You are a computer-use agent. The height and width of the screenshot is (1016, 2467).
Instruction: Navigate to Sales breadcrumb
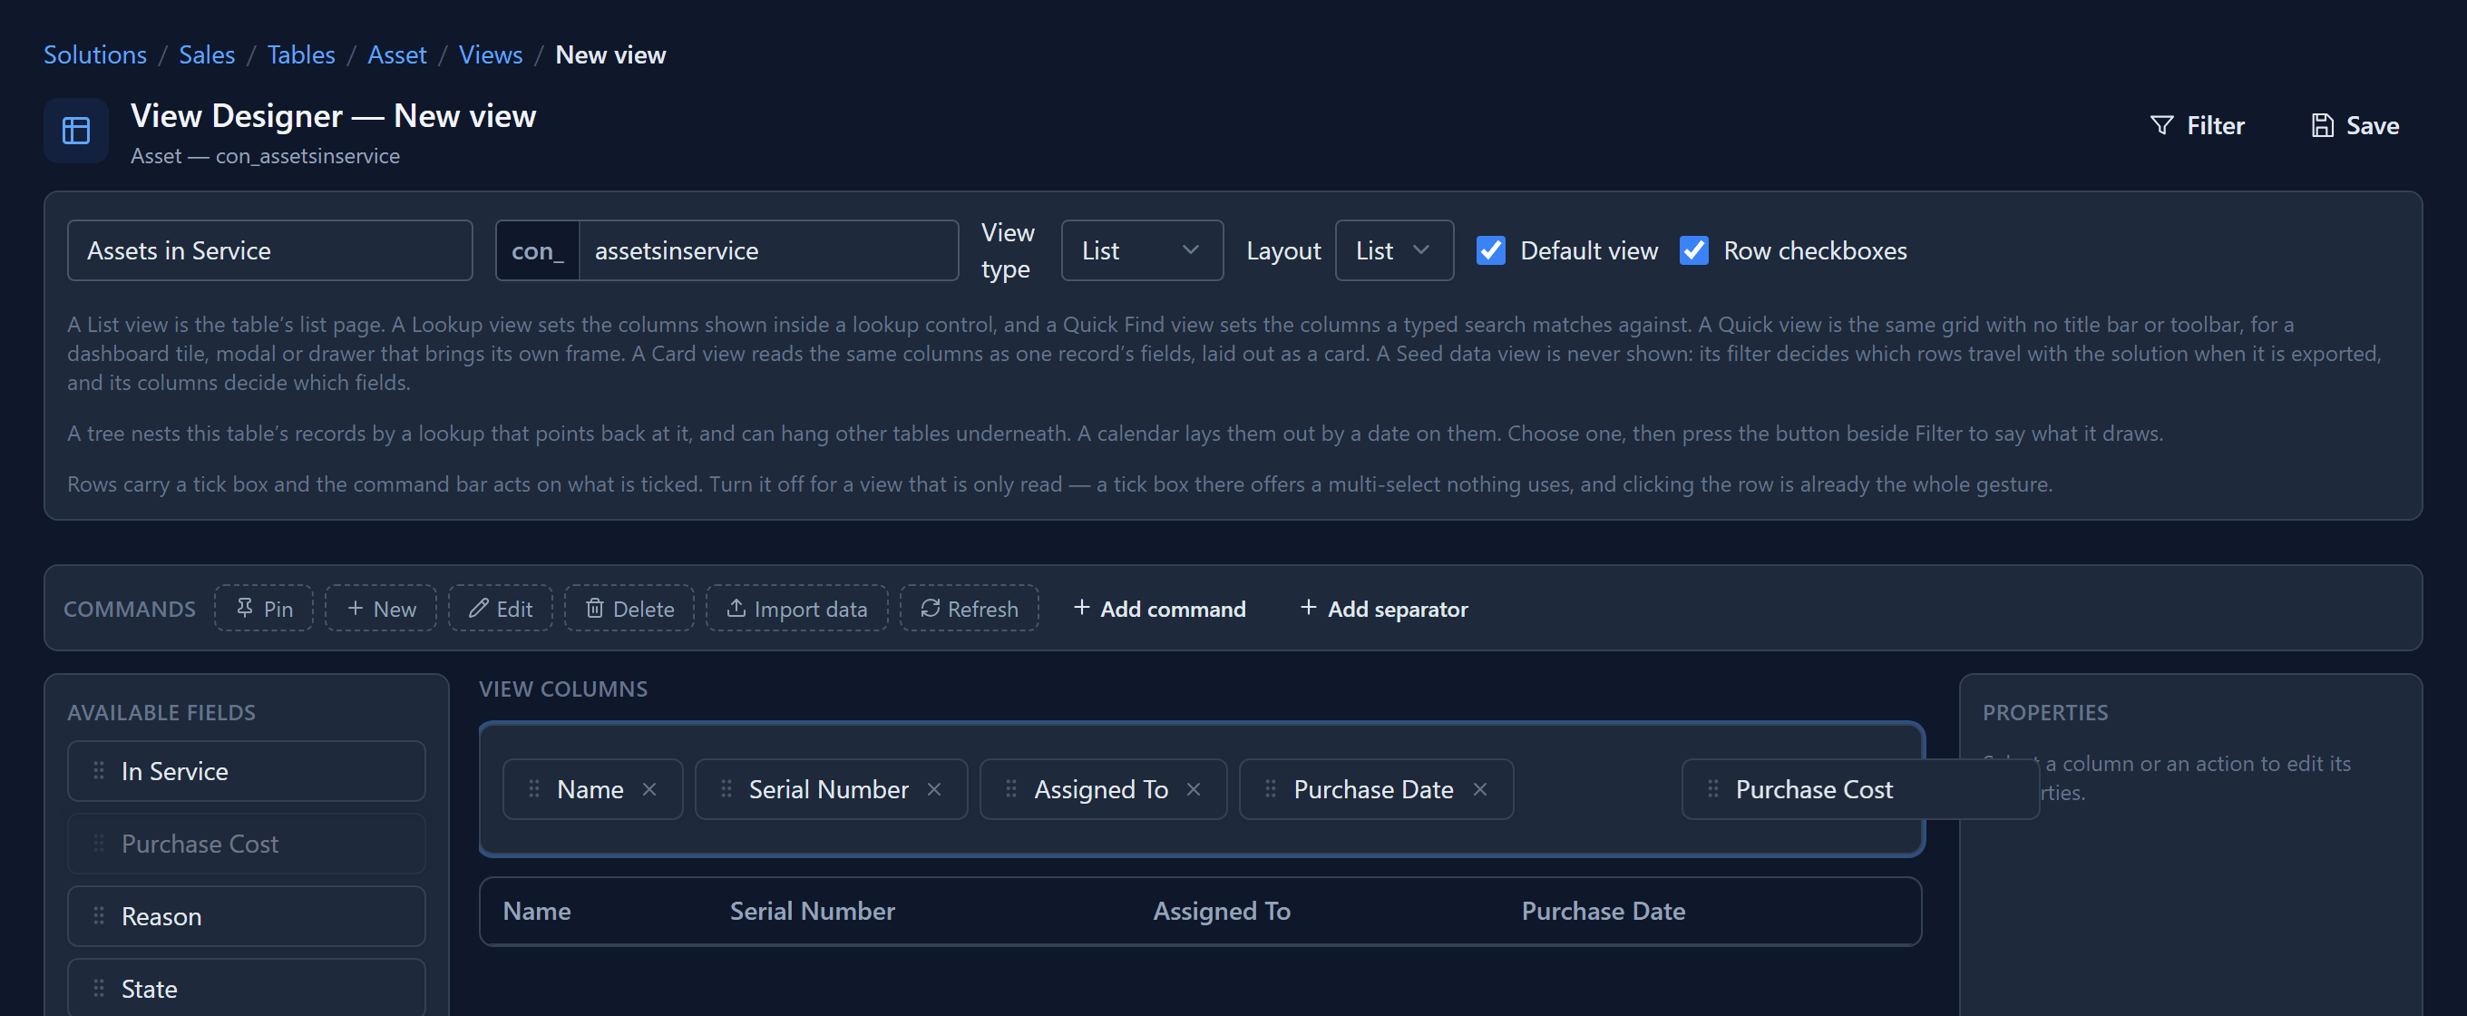click(207, 54)
